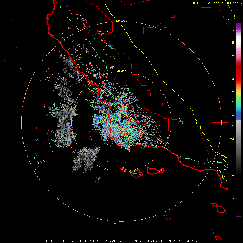Click the -4 dB tick label on scale
Image resolution: width=243 pixels, height=243 pixels.
click(232, 162)
